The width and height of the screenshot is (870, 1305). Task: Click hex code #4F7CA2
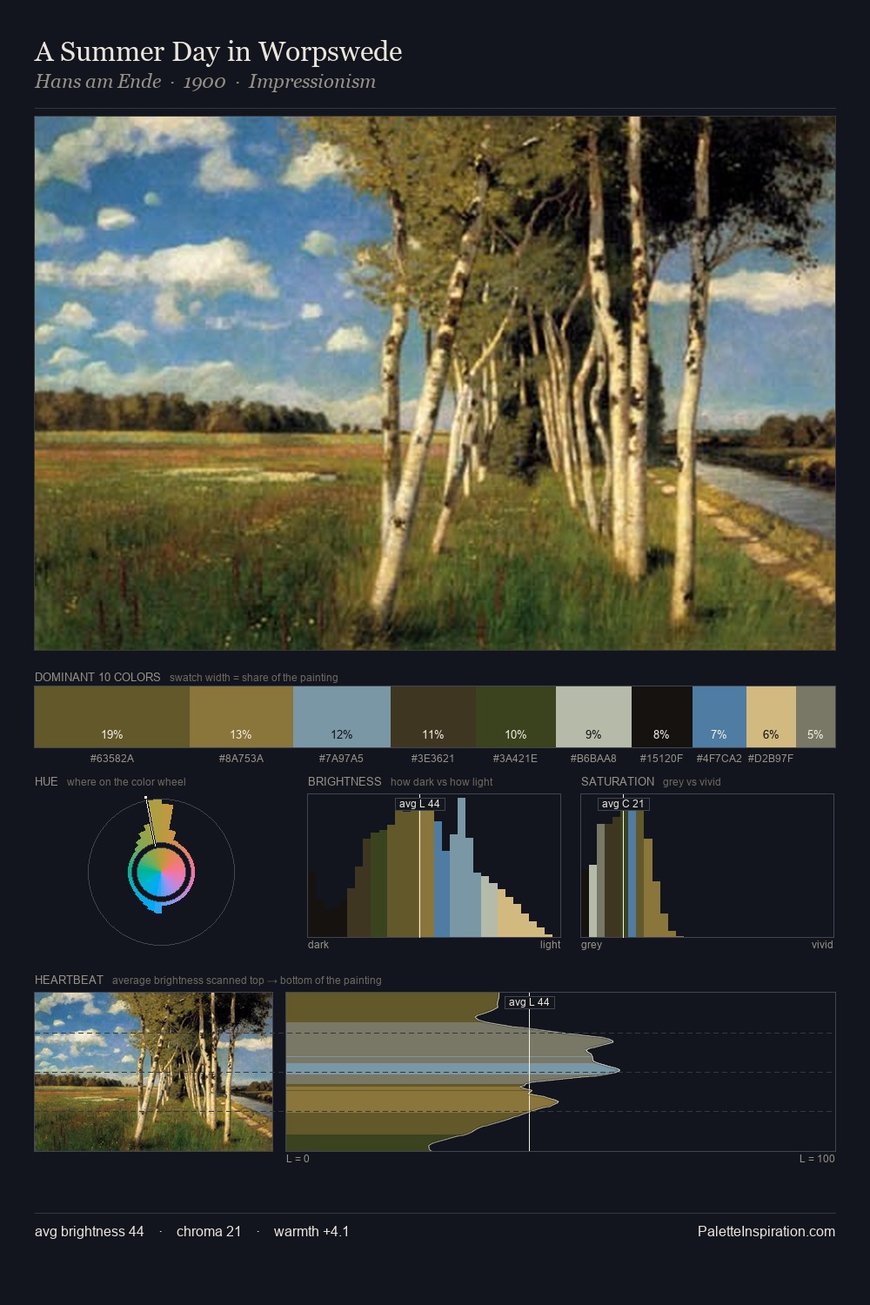click(x=719, y=759)
